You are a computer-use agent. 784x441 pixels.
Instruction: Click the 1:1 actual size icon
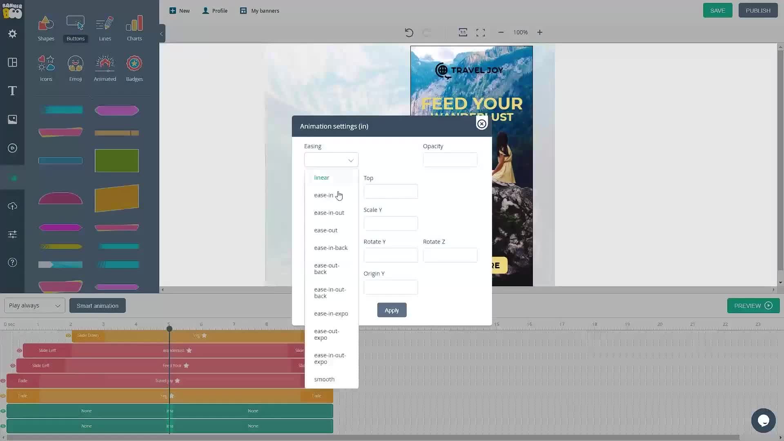(463, 32)
